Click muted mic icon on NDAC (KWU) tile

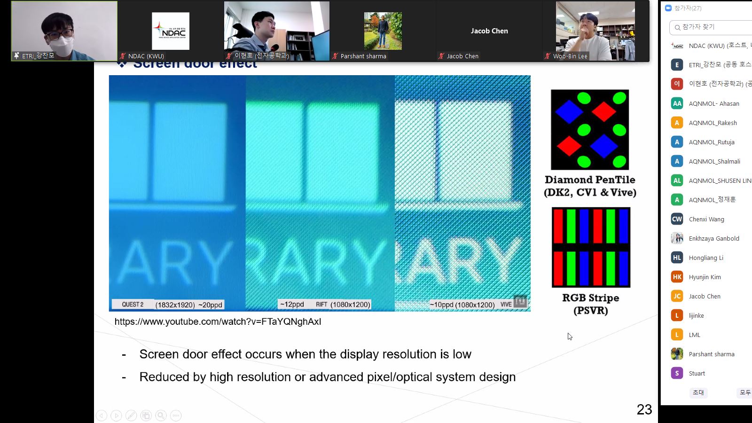tap(123, 56)
